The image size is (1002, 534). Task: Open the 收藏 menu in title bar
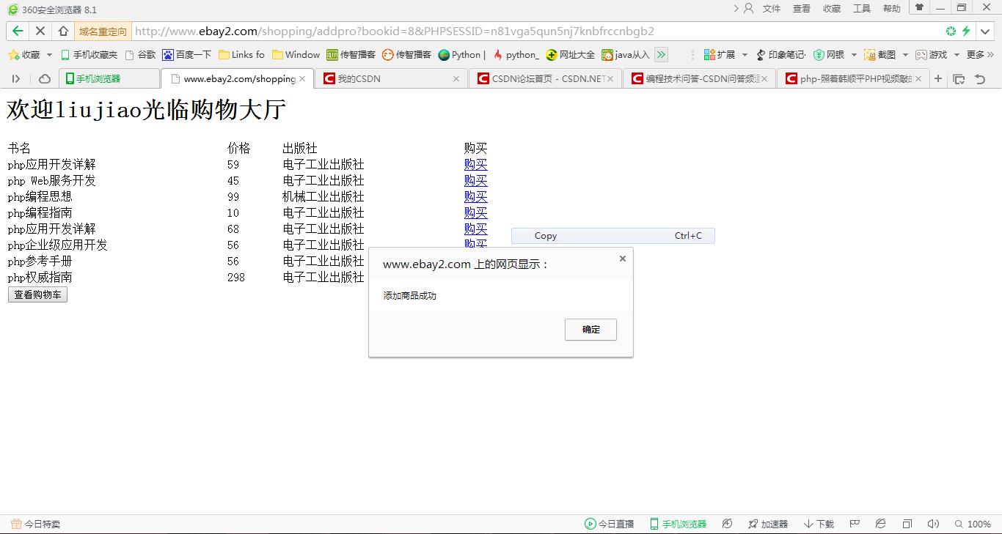(832, 9)
